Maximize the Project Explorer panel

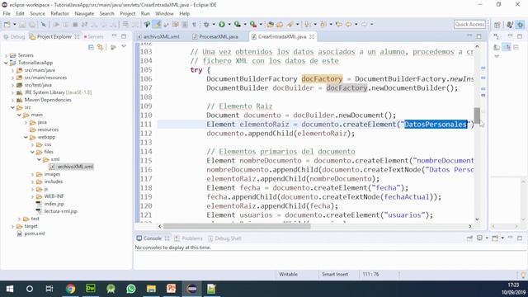click(124, 36)
